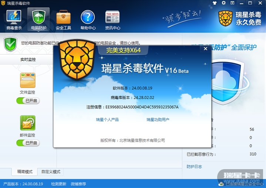Click virus database version 24.28.02.02
This screenshot has height=188, width=266.
tap(144, 98)
